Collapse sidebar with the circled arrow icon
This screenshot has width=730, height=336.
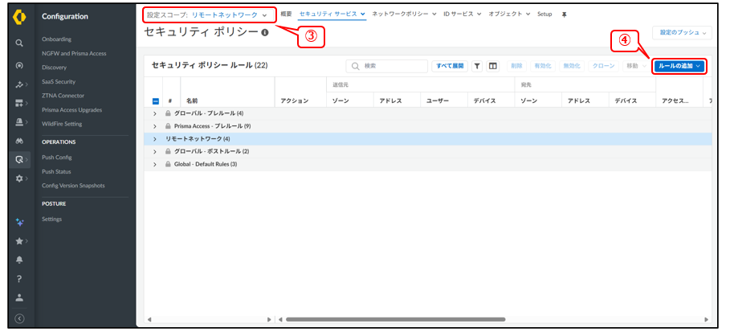pyautogui.click(x=19, y=319)
